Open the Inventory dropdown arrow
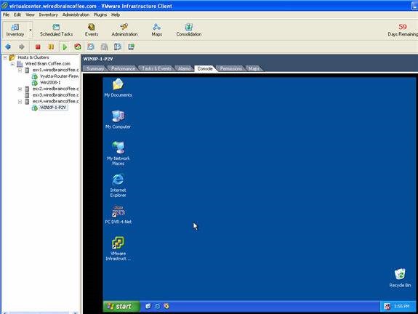 pyautogui.click(x=31, y=30)
